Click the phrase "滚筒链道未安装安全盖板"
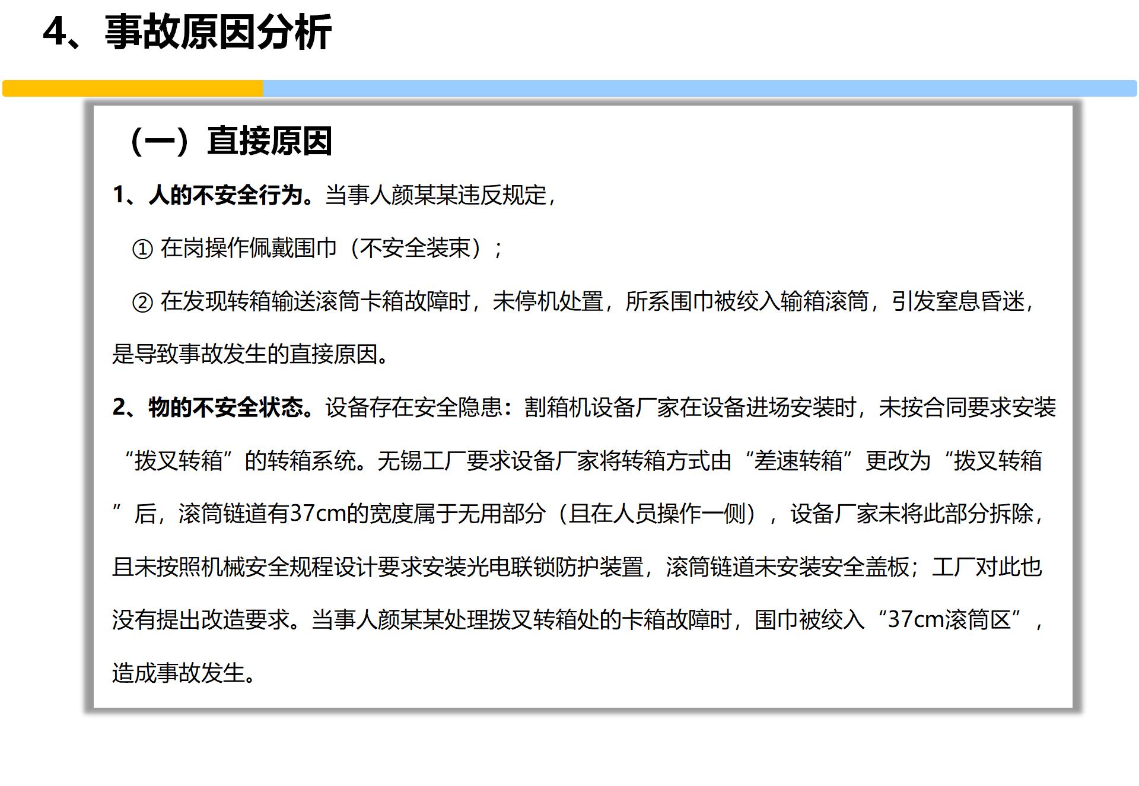 coord(787,567)
